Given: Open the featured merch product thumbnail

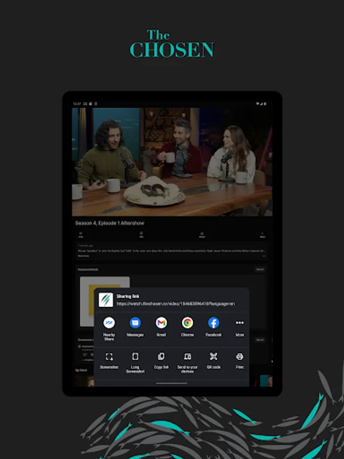Looking at the screenshot, I should [104, 301].
